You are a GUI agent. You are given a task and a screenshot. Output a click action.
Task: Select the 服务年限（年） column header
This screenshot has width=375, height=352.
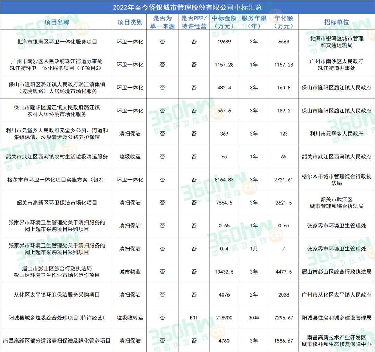tap(254, 22)
